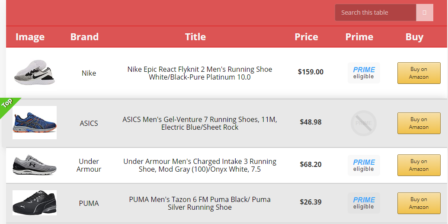Click the Prime eligible badge for Nike
The width and height of the screenshot is (448, 224).
pyautogui.click(x=364, y=73)
